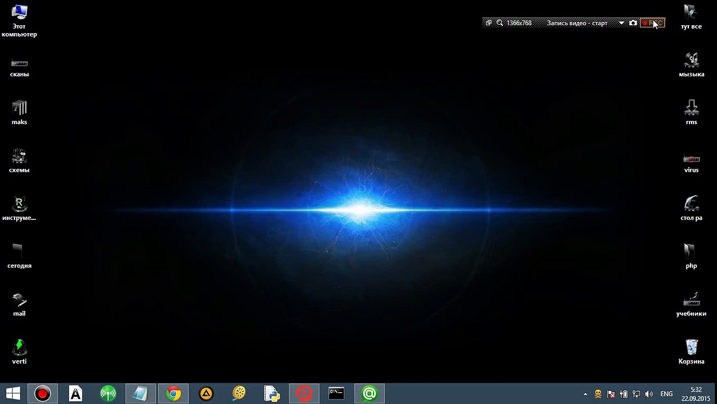
Task: Select the 'mail' desktop icon
Action: [x=19, y=305]
